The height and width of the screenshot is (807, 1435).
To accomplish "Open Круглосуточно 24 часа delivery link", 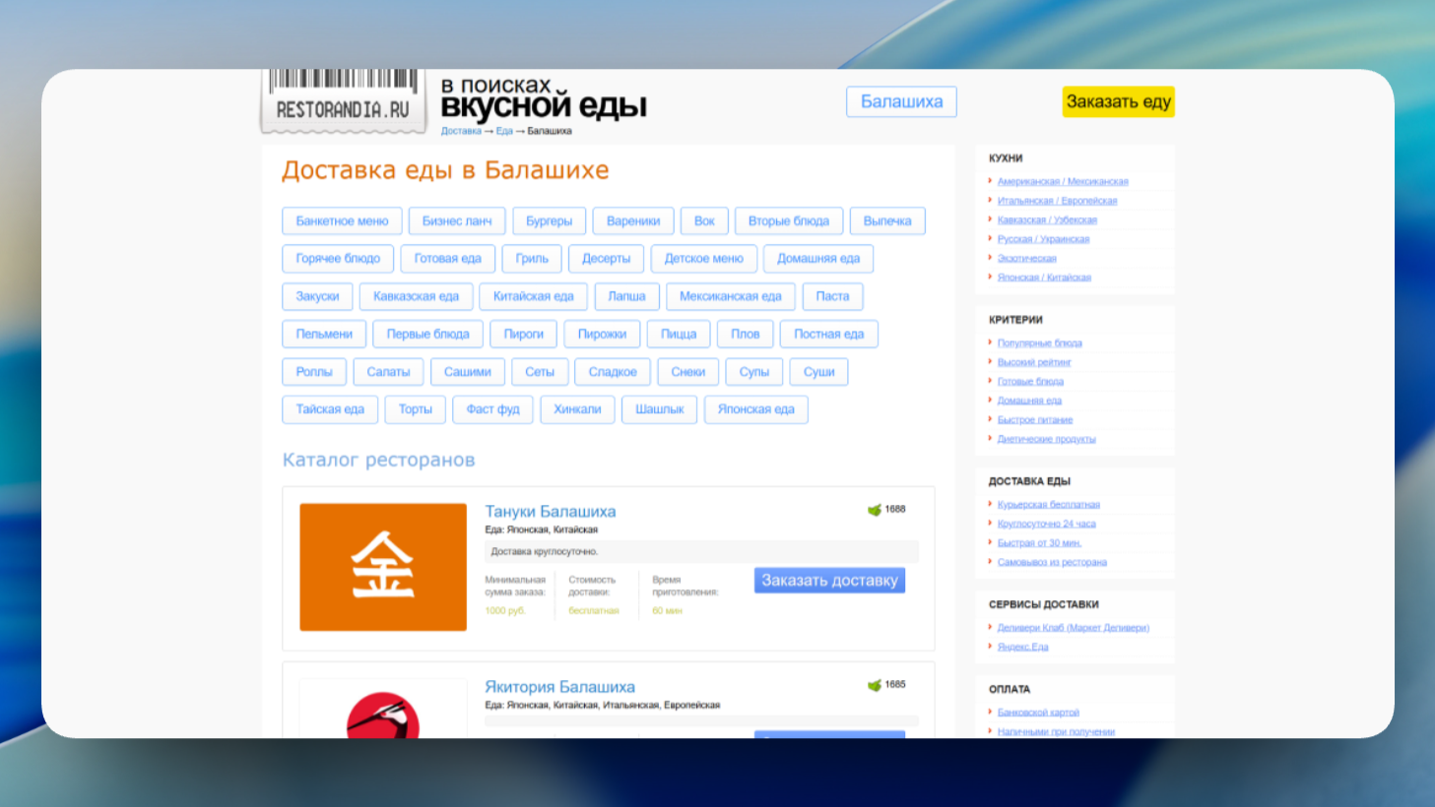I will point(1046,524).
